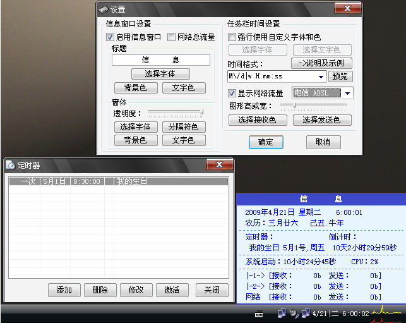Click 选择接收色 button
Viewport: 406px width, 323px height.
click(258, 120)
